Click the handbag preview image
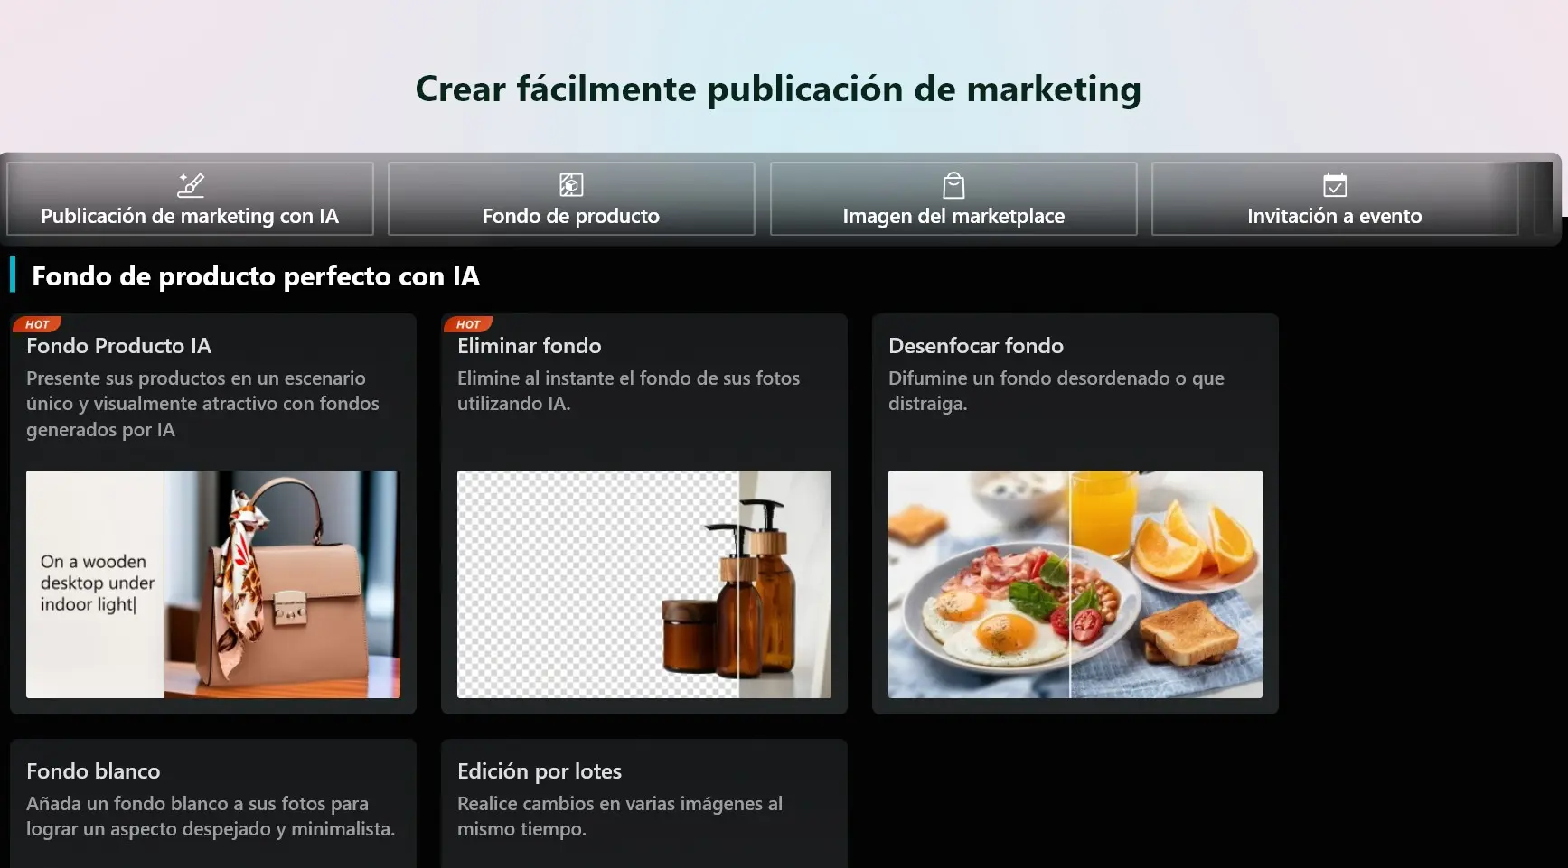Viewport: 1568px width, 868px height. [213, 584]
